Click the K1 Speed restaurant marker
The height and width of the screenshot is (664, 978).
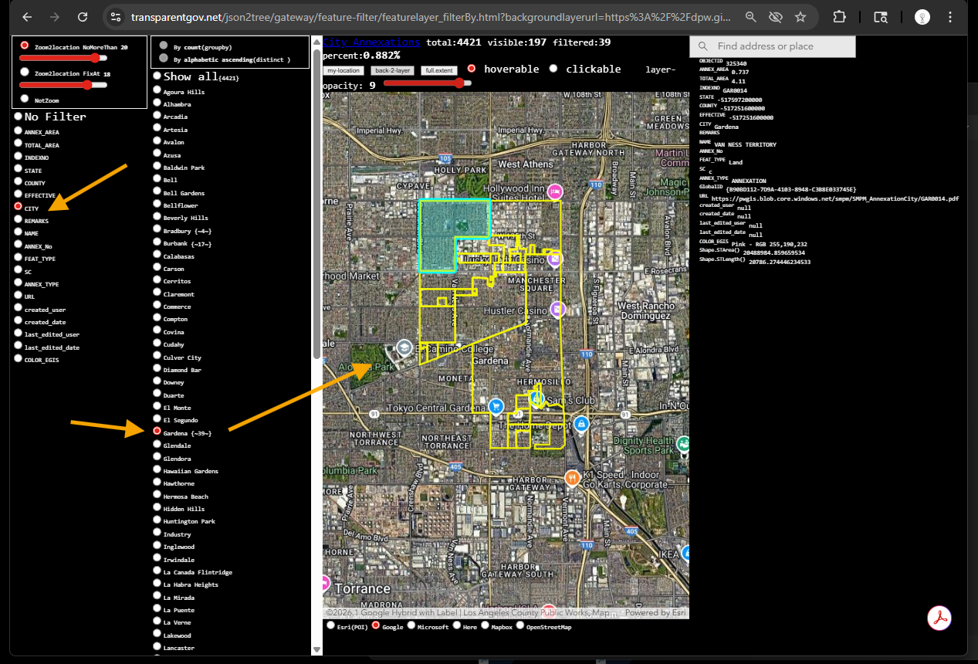click(x=572, y=478)
